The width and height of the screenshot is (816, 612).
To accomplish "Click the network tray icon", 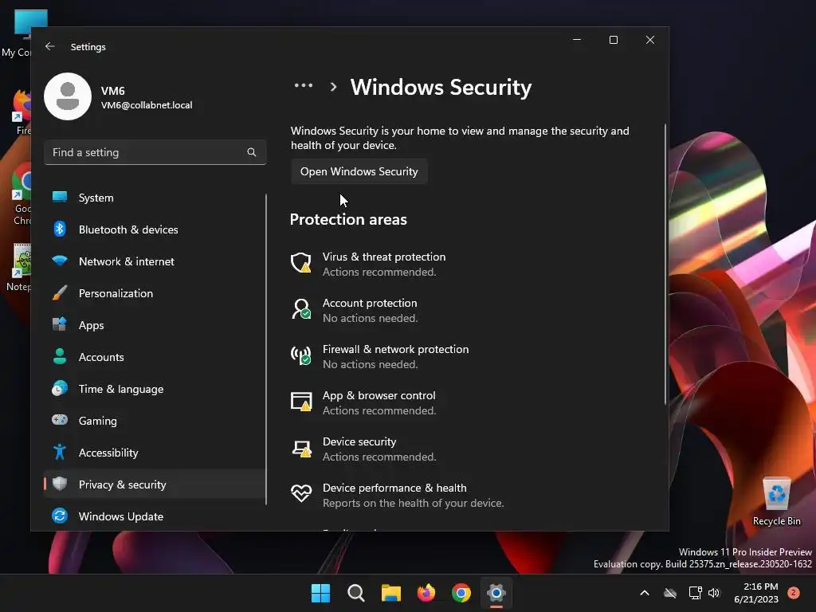I will (695, 593).
